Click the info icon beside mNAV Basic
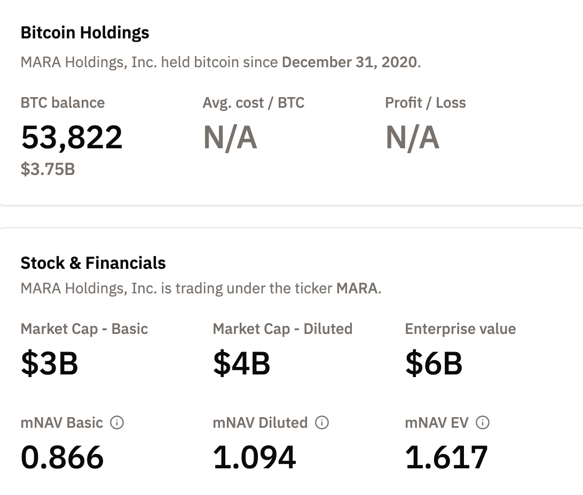Viewport: 583px width, 495px height. [x=117, y=423]
